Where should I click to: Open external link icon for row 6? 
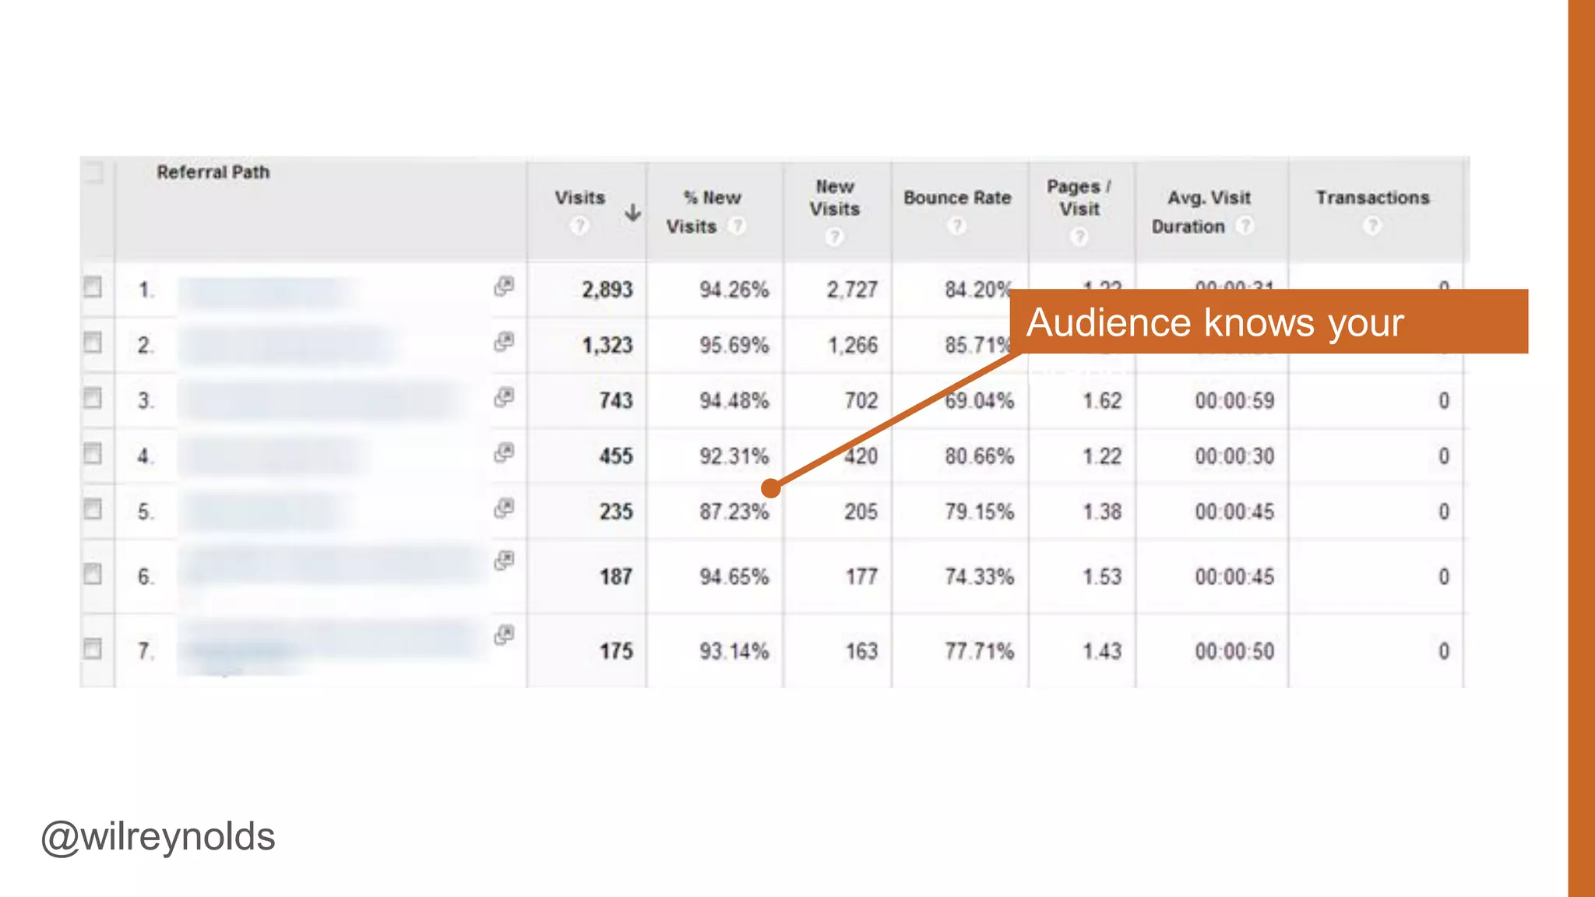click(504, 561)
